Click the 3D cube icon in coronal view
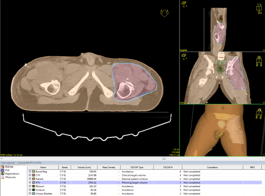The height and width of the screenshot is (196, 265). tap(184, 55)
